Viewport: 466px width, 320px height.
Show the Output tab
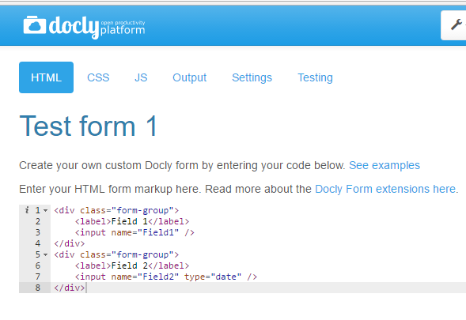[x=190, y=77]
